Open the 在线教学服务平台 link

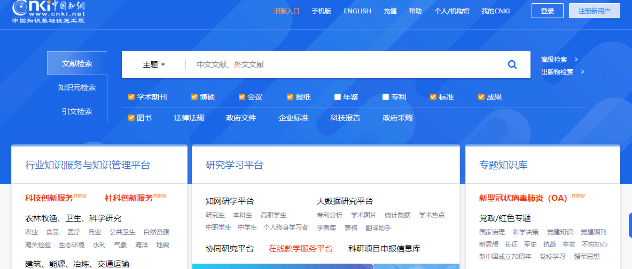(x=301, y=249)
